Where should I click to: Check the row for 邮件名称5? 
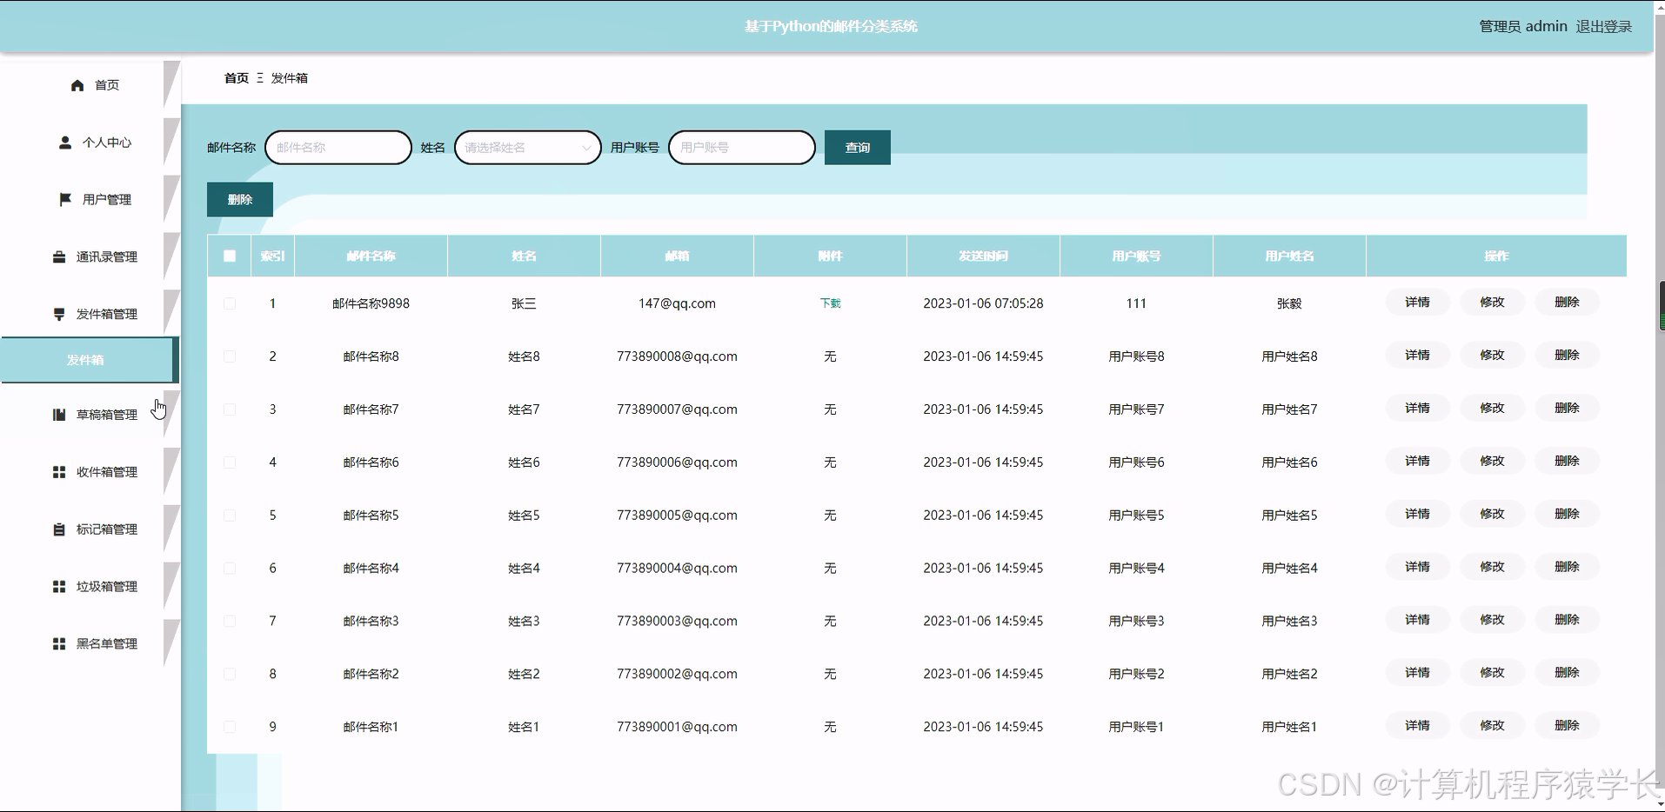(x=230, y=516)
